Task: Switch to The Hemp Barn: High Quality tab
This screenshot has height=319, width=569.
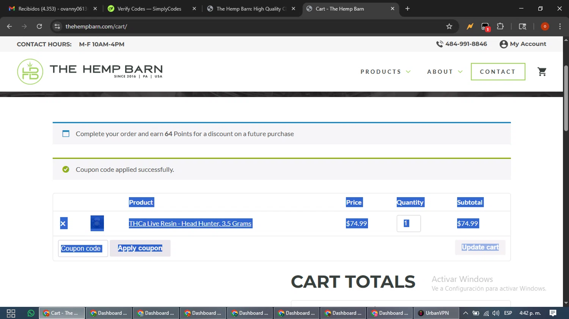Action: point(250,9)
